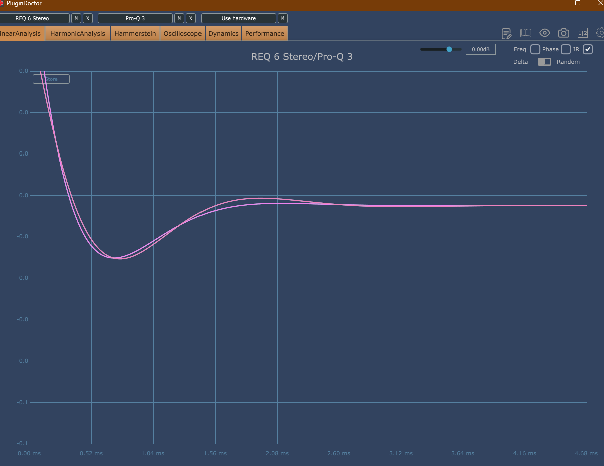Open settings with the gear icon
This screenshot has width=604, height=466.
pyautogui.click(x=600, y=33)
